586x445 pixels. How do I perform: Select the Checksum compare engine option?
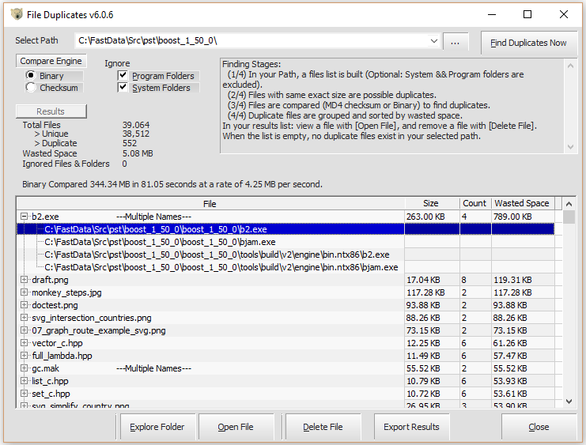point(32,88)
